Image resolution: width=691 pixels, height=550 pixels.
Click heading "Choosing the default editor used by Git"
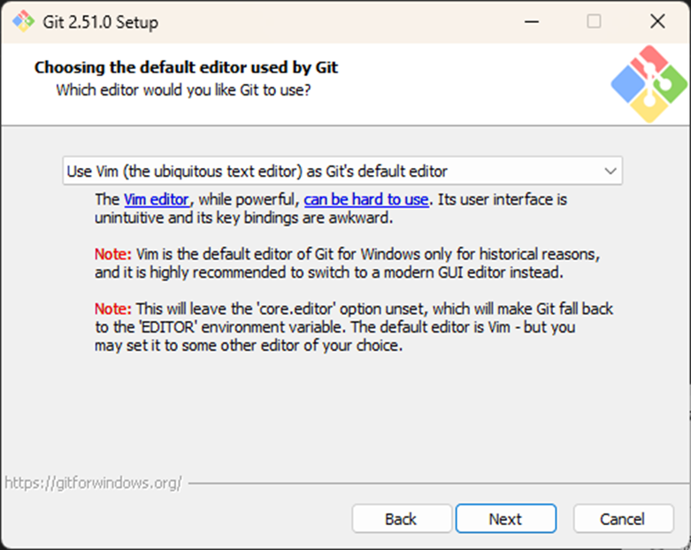[186, 68]
